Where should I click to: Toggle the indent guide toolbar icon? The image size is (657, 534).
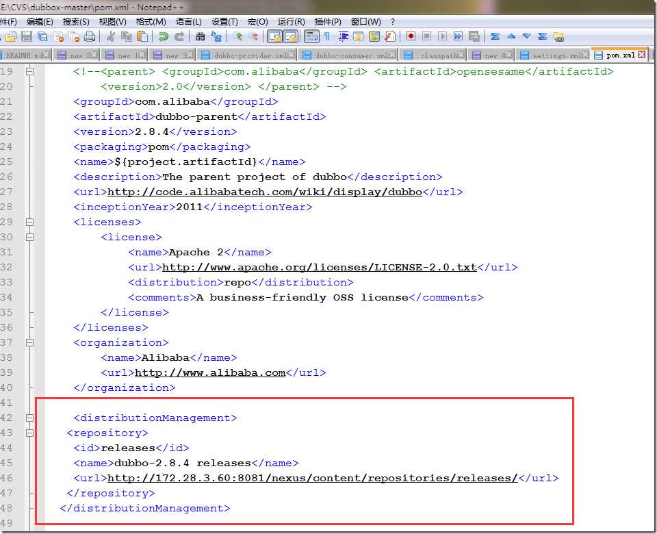343,37
